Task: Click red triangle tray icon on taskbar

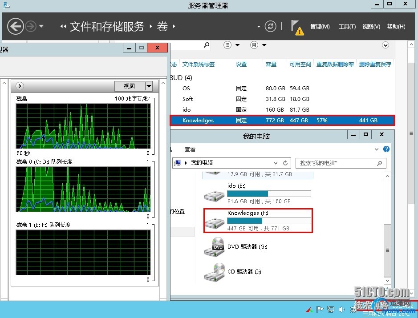Action: (x=309, y=310)
